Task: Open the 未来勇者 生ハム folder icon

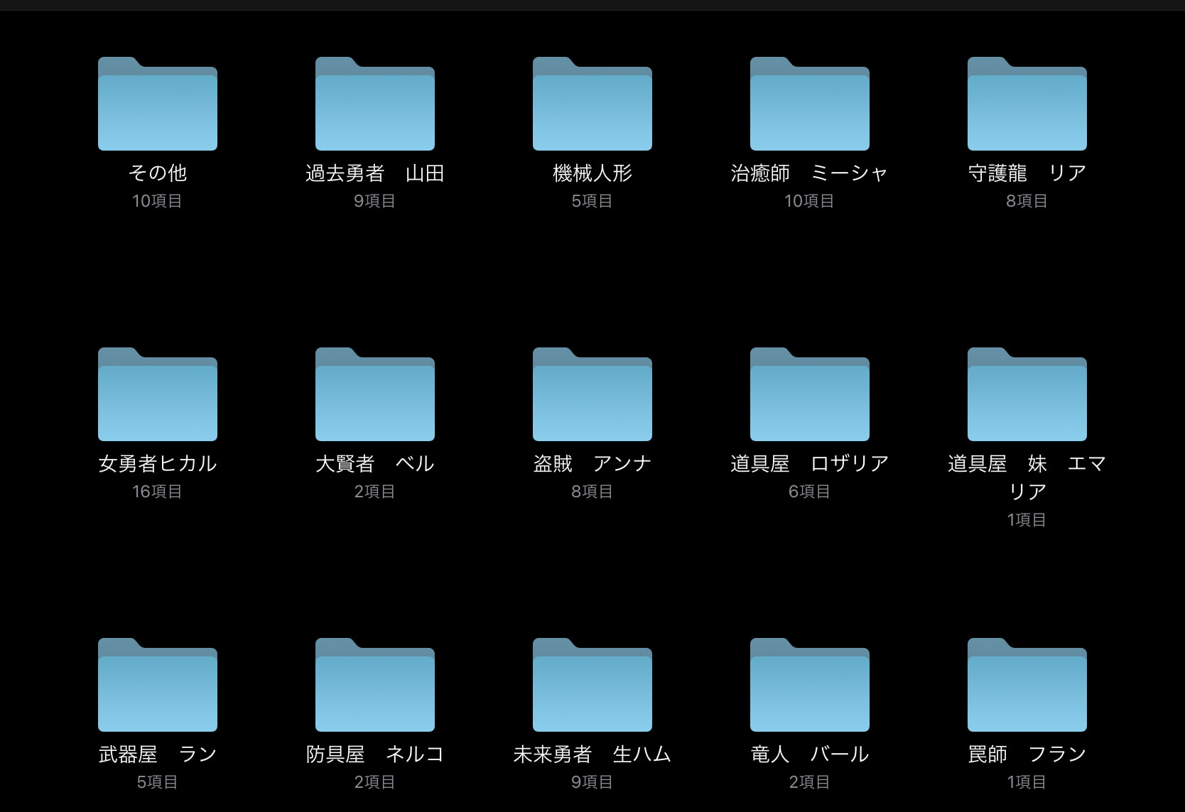Action: tap(592, 685)
